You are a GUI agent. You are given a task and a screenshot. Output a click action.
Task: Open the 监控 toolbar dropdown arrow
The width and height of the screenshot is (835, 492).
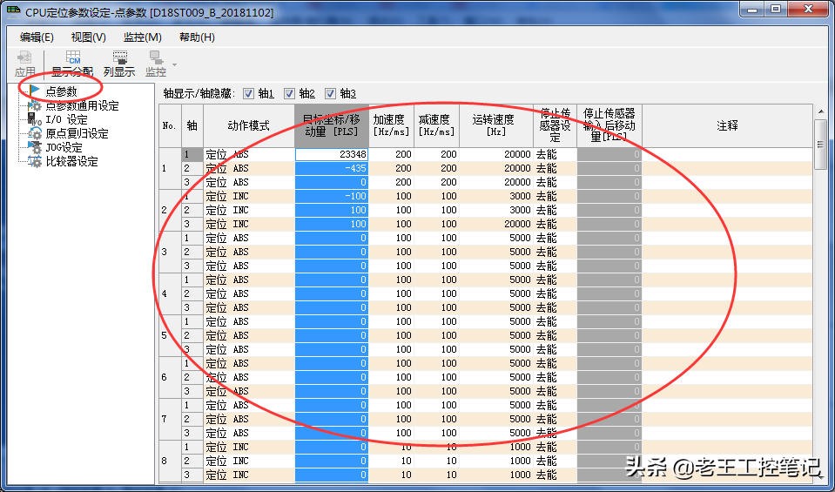click(173, 64)
